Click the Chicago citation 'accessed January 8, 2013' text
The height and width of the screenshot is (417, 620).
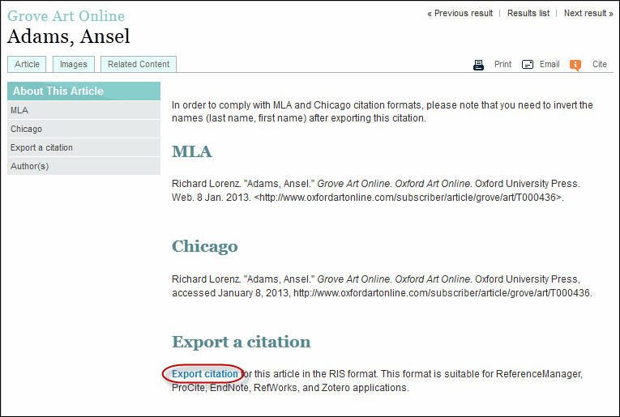231,293
